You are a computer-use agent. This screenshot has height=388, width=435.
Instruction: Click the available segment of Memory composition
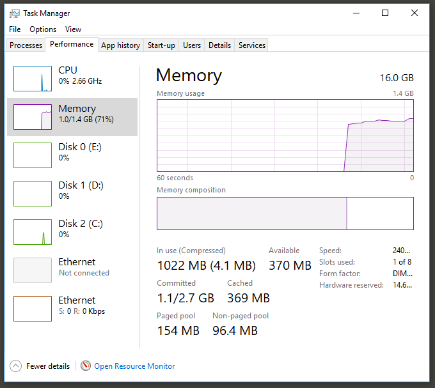pos(380,213)
